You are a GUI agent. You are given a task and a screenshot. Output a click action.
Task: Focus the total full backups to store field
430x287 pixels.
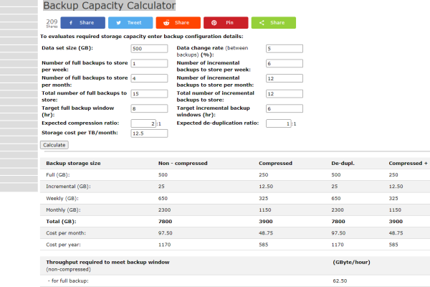[x=149, y=94]
